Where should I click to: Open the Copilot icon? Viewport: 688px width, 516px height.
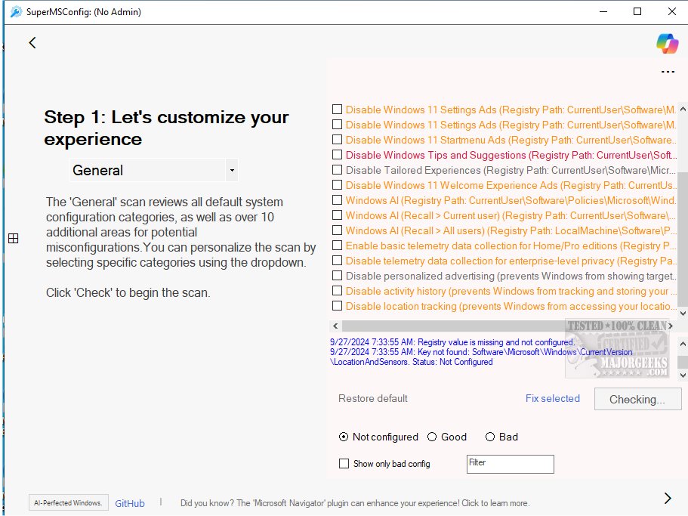click(x=667, y=44)
